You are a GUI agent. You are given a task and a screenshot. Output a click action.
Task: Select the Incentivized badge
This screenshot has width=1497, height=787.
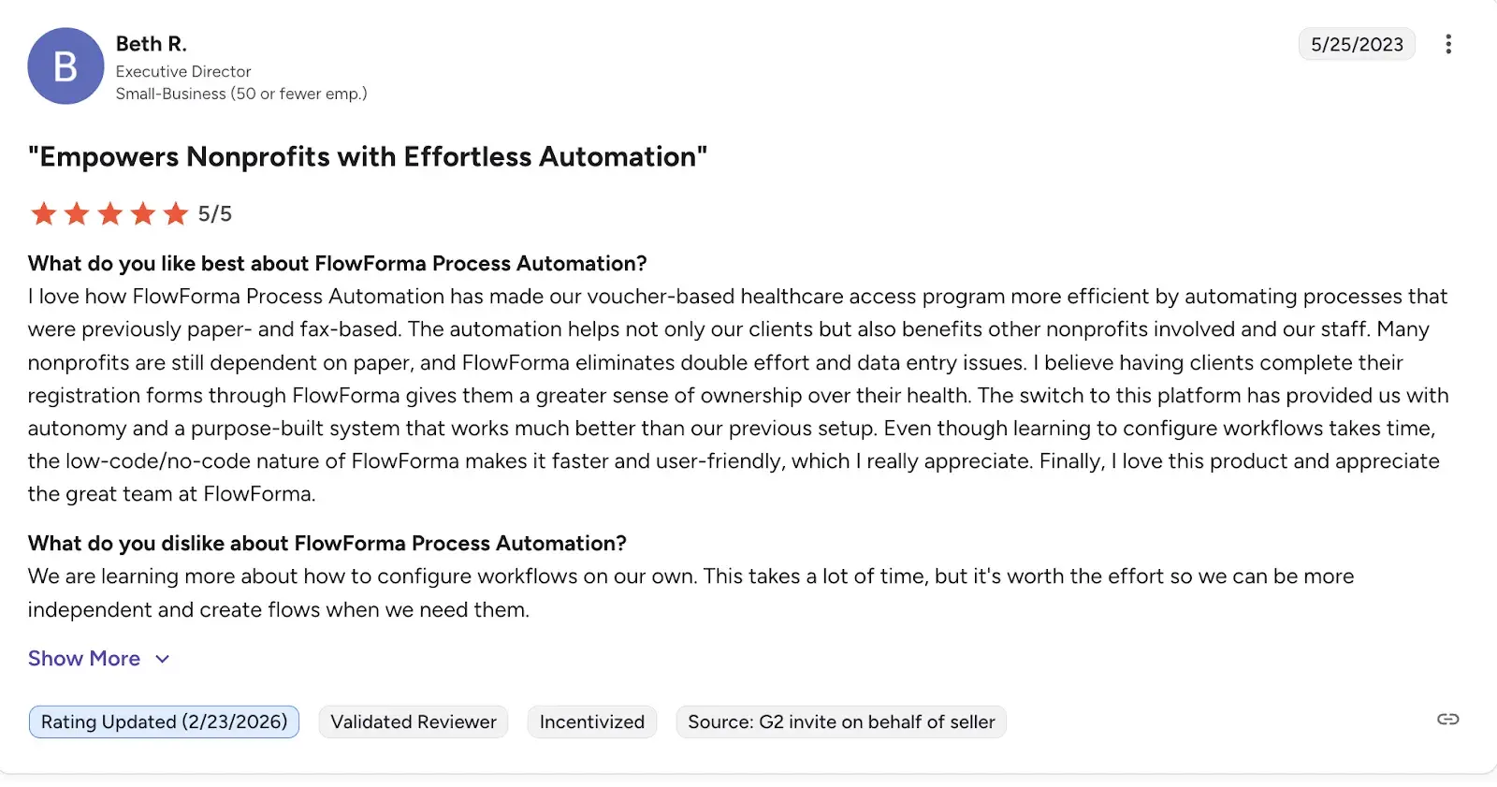591,721
